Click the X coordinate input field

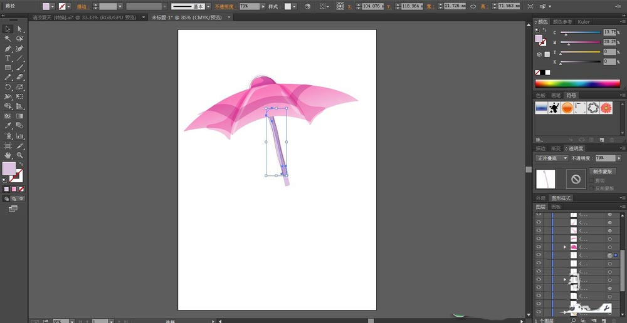click(x=372, y=6)
